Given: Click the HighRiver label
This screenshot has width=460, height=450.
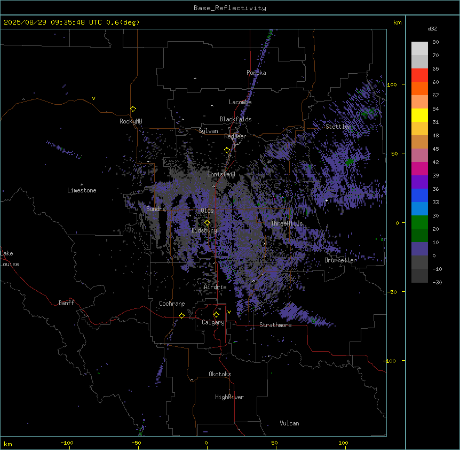Looking at the screenshot, I should 229,397.
